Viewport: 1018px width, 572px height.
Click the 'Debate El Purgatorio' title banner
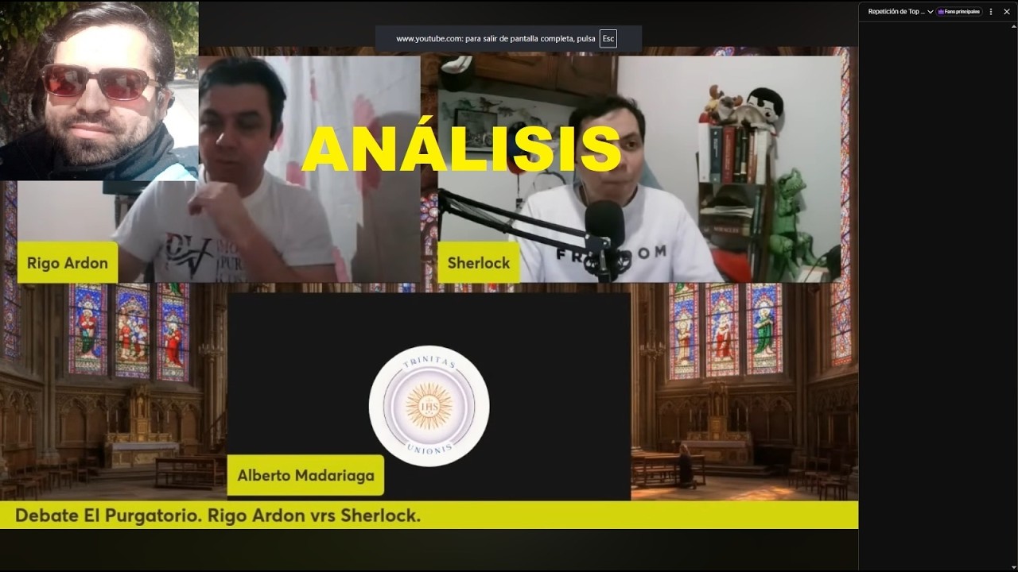click(x=429, y=515)
